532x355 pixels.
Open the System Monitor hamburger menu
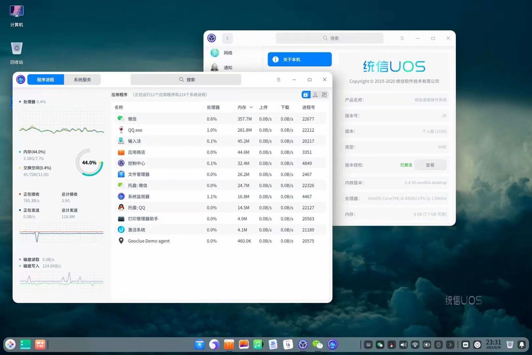point(278,80)
